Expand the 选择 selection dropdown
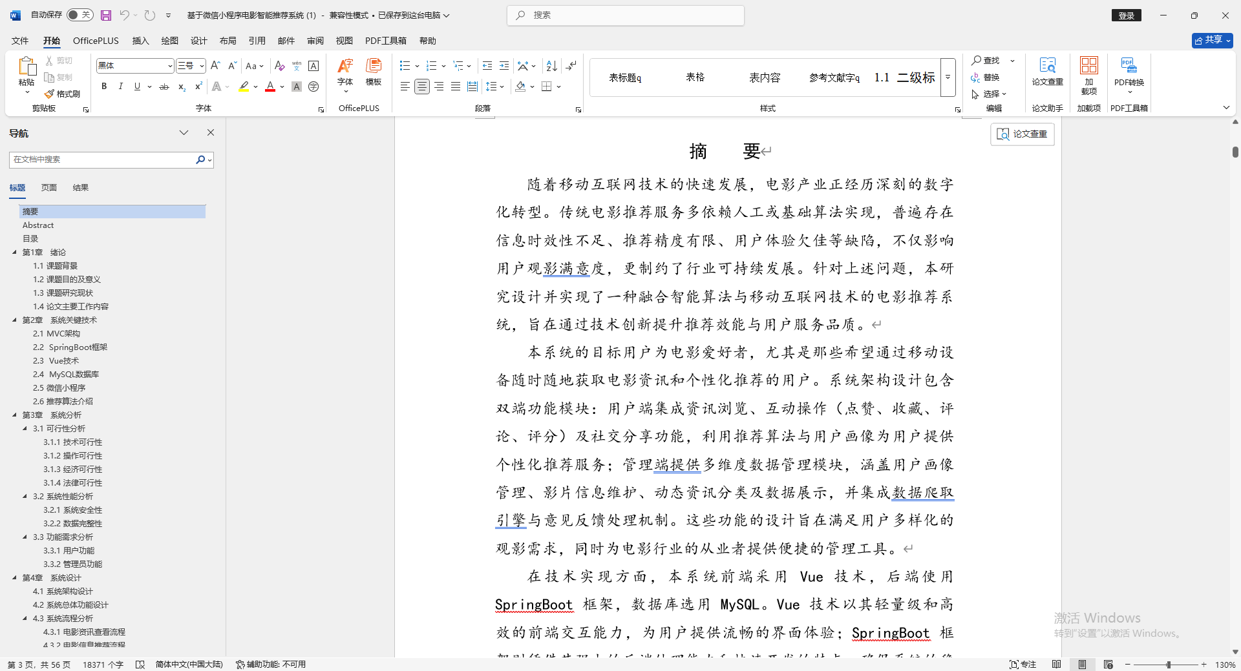Image resolution: width=1241 pixels, height=671 pixels. tap(991, 94)
